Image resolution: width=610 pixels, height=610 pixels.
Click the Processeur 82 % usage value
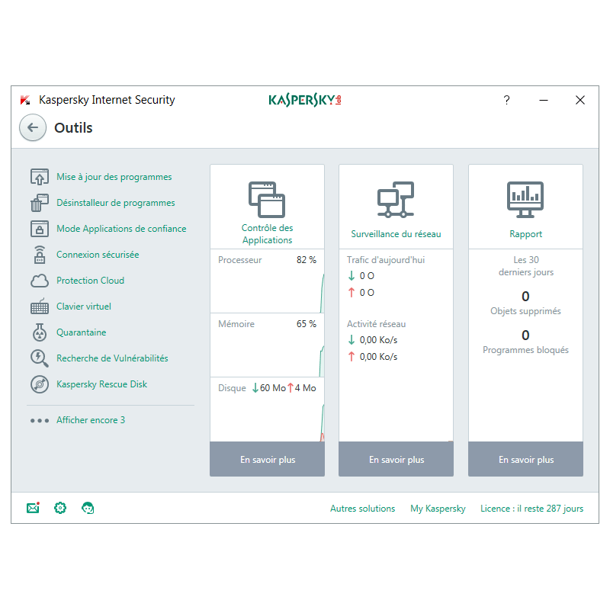coord(307,260)
